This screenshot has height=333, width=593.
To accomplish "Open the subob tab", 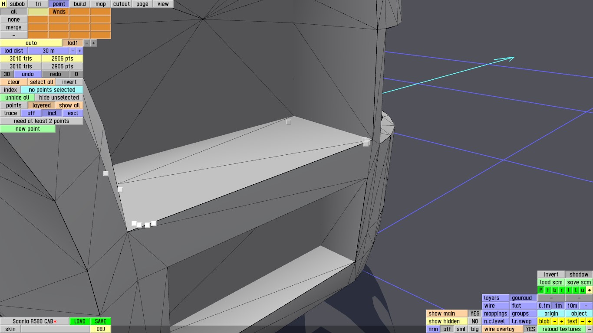I will (x=17, y=4).
